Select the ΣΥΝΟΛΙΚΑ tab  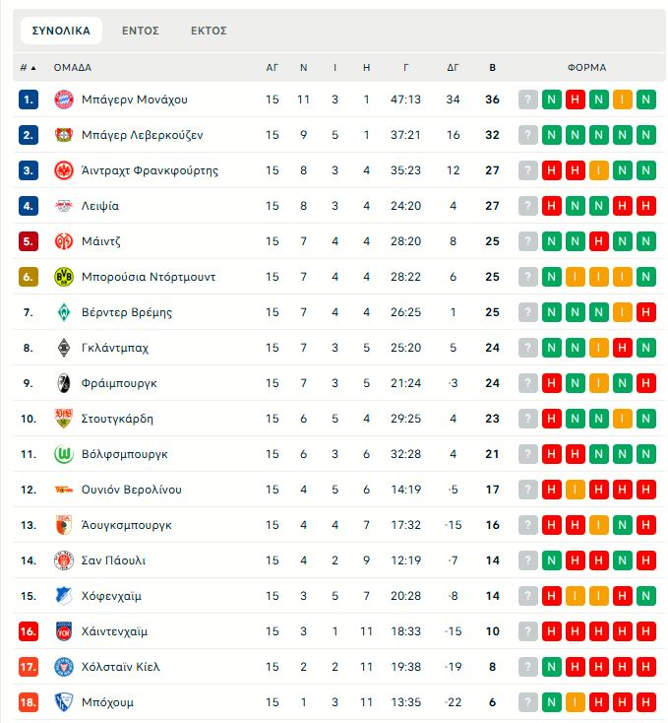pyautogui.click(x=61, y=31)
